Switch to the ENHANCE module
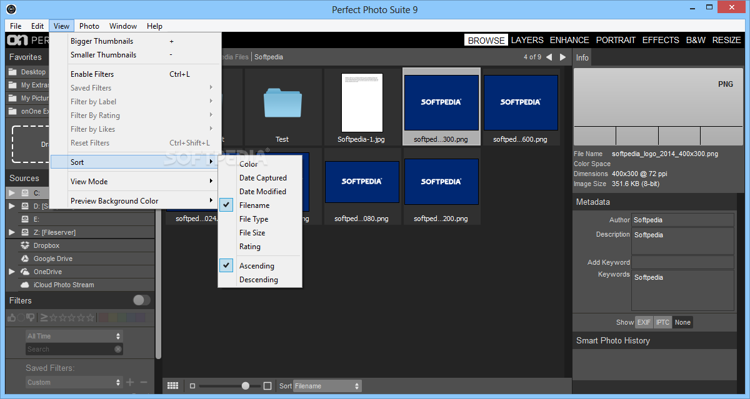Viewport: 750px width, 399px height. click(x=569, y=40)
